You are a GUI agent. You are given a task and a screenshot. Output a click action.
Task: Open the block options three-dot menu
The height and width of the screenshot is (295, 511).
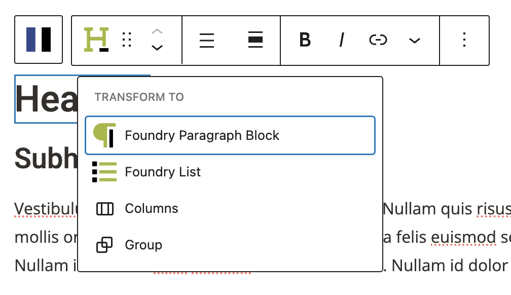tap(464, 40)
